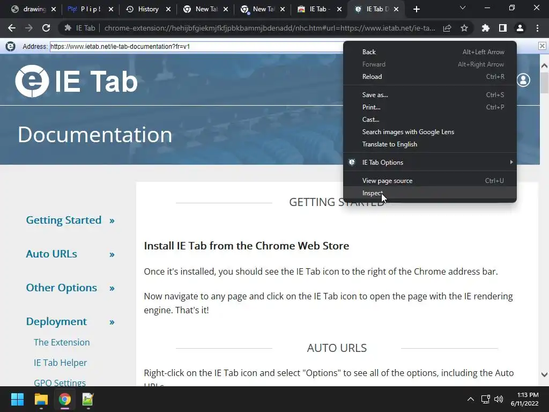Click the page scrollbar down arrow

544,374
